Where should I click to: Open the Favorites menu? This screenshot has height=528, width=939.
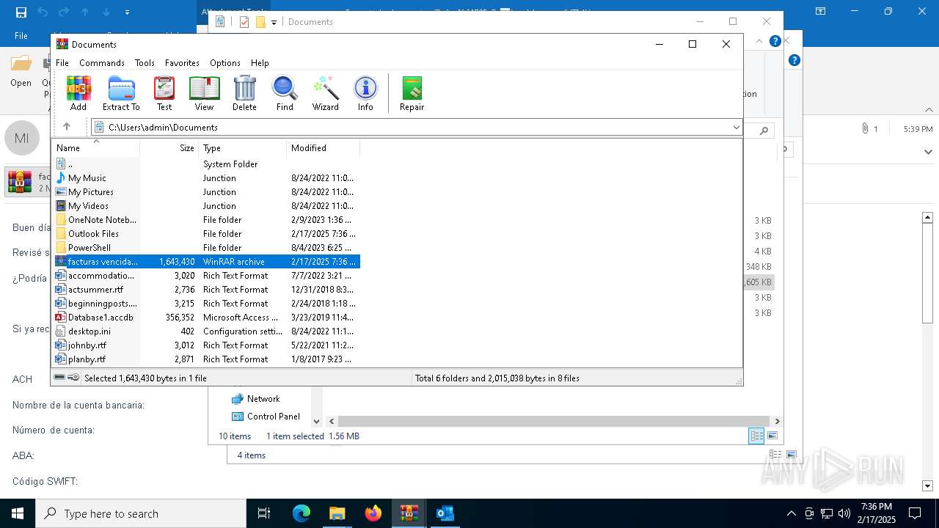point(182,63)
